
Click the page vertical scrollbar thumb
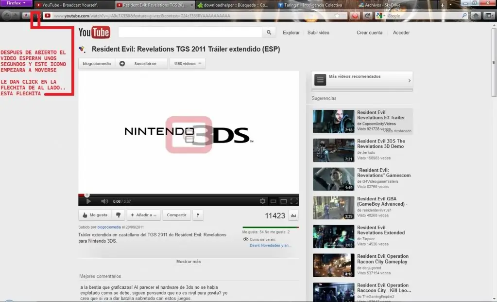494,63
